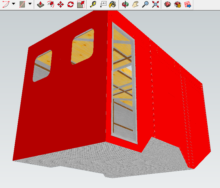Select the Text label tool
The width and height of the screenshot is (220, 188).
103,4
